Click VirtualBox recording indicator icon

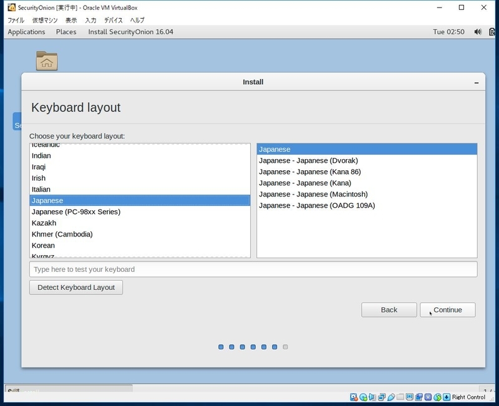coord(419,397)
